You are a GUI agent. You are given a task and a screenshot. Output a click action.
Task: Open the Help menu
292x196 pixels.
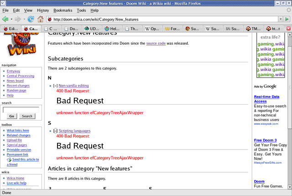pyautogui.click(x=94, y=10)
